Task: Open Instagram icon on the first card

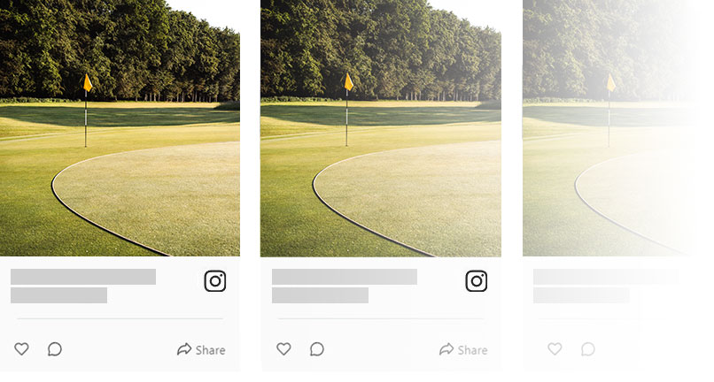Action: [215, 280]
